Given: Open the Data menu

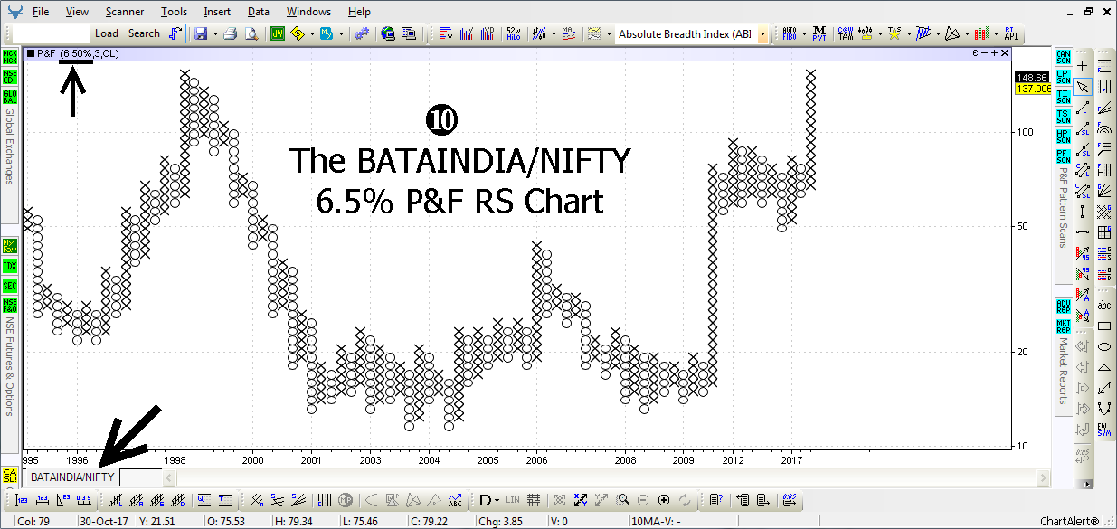Looking at the screenshot, I should point(259,12).
